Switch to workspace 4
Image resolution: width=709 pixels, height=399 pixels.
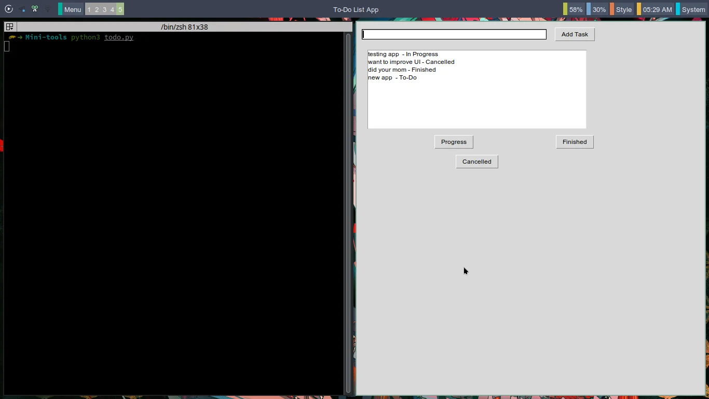click(112, 9)
